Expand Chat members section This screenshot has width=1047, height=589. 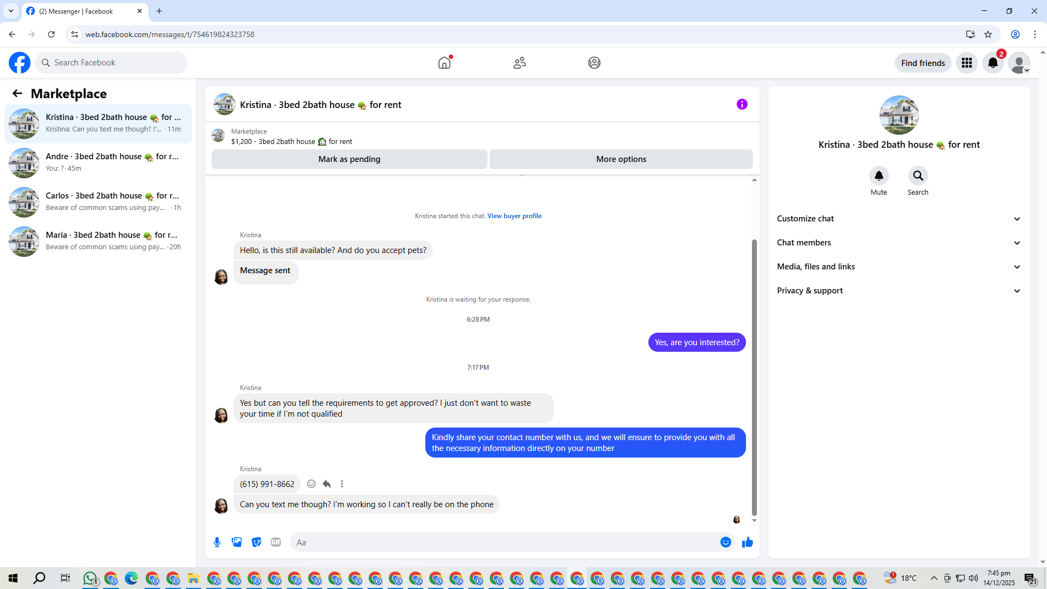pyautogui.click(x=899, y=243)
